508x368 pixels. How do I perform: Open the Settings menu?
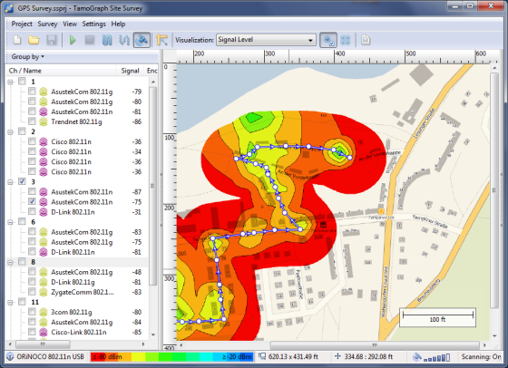[93, 24]
